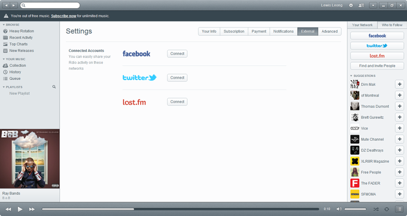Toggle shuffle mode
Image resolution: width=407 pixels, height=216 pixels.
coord(376,209)
